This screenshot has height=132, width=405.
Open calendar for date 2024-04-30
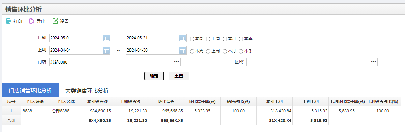pyautogui.click(x=183, y=50)
